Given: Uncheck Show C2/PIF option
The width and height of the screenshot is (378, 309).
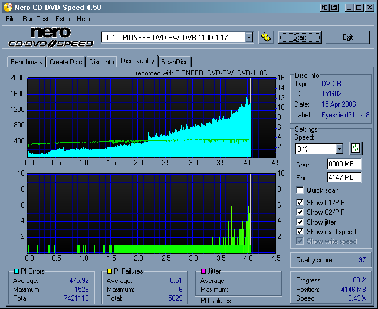Looking at the screenshot, I should click(x=300, y=212).
